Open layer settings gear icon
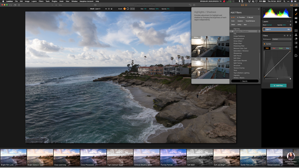 click(x=290, y=25)
